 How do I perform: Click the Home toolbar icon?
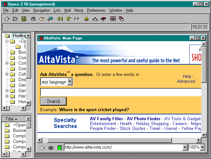(86, 19)
